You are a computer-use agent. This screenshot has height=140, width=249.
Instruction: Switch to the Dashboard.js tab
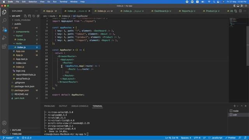click(x=161, y=11)
